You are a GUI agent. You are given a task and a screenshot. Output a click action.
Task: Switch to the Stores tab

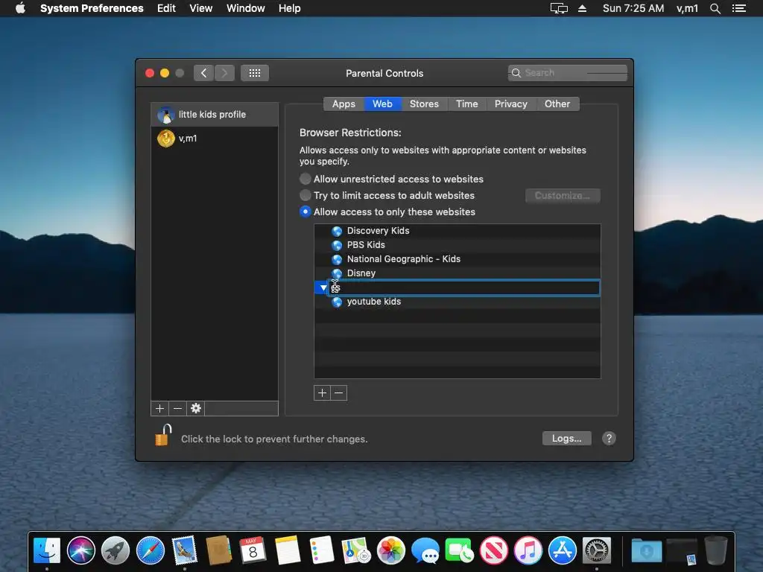coord(424,104)
